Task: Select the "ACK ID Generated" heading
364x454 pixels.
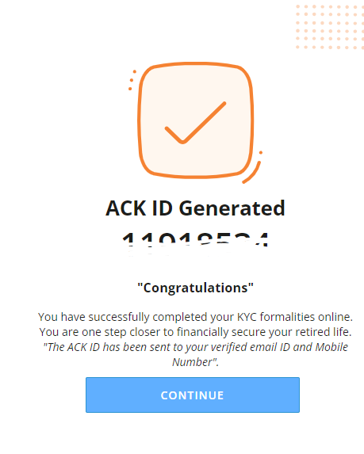Action: pos(195,208)
